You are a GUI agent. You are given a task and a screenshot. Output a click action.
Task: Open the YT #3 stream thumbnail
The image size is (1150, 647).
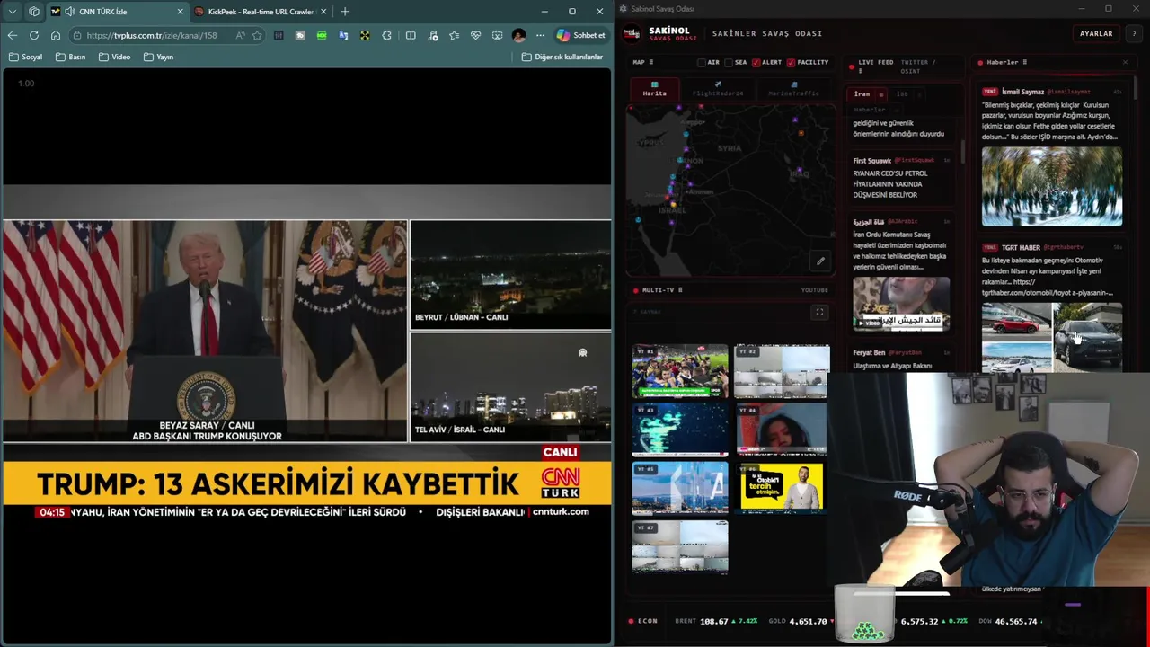[x=680, y=430]
